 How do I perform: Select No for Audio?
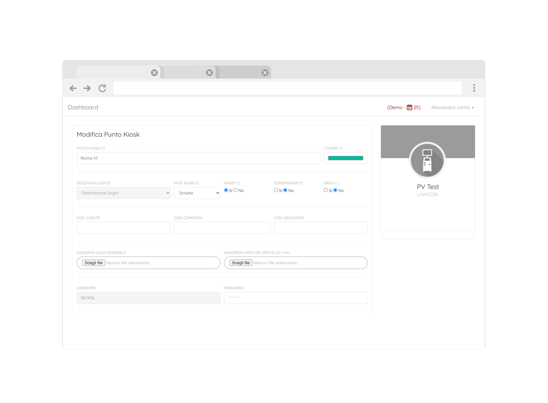tap(235, 190)
